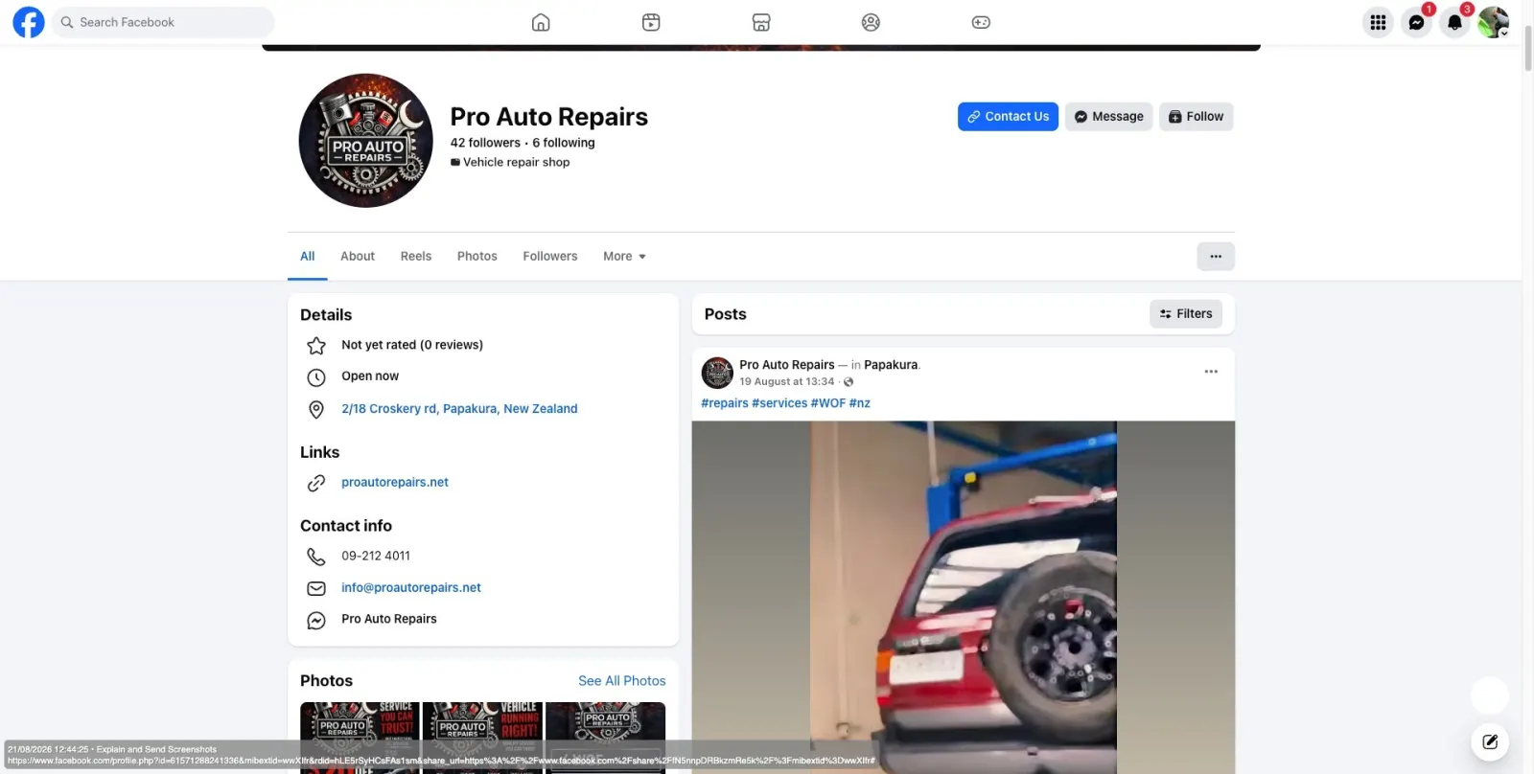Open the page options three-dot button

click(1216, 257)
